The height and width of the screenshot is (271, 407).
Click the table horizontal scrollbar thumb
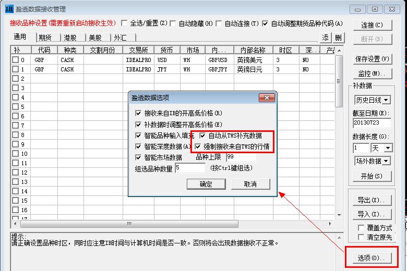tap(129, 224)
